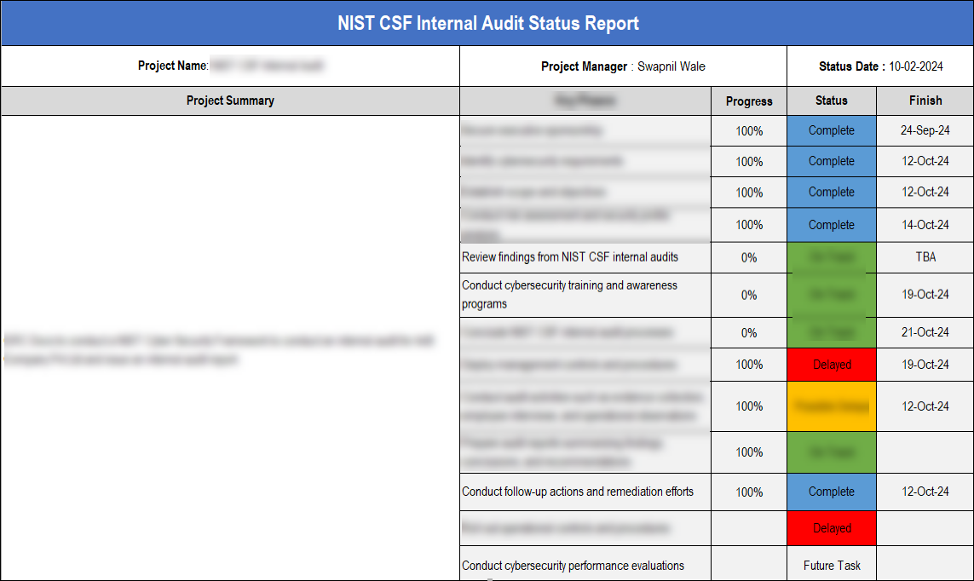Select the second red Delayed badge lower in table

[831, 528]
